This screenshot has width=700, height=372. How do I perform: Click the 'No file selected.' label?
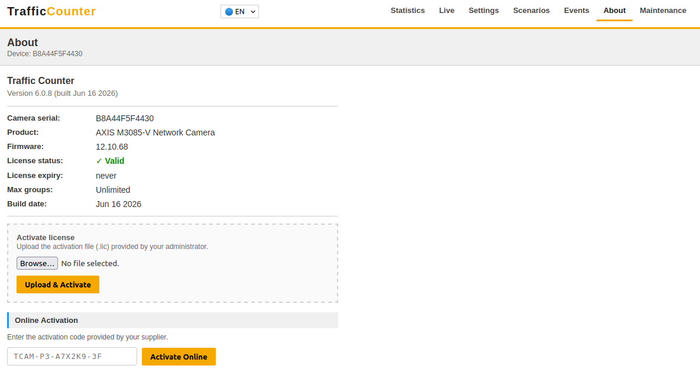(x=90, y=264)
